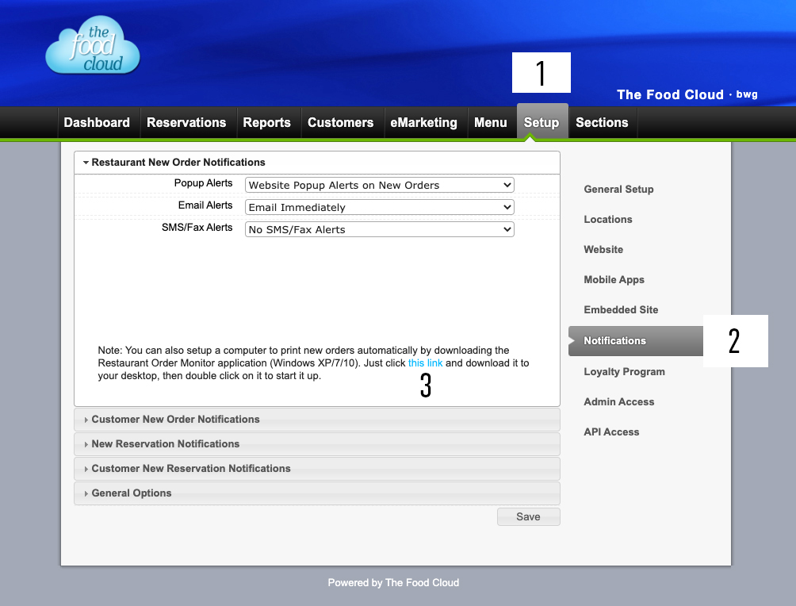Open Mobile Apps in the sidebar

pos(614,280)
